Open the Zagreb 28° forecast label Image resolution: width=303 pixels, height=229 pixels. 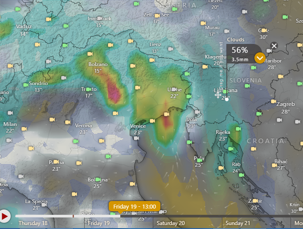pyautogui.click(x=286, y=107)
